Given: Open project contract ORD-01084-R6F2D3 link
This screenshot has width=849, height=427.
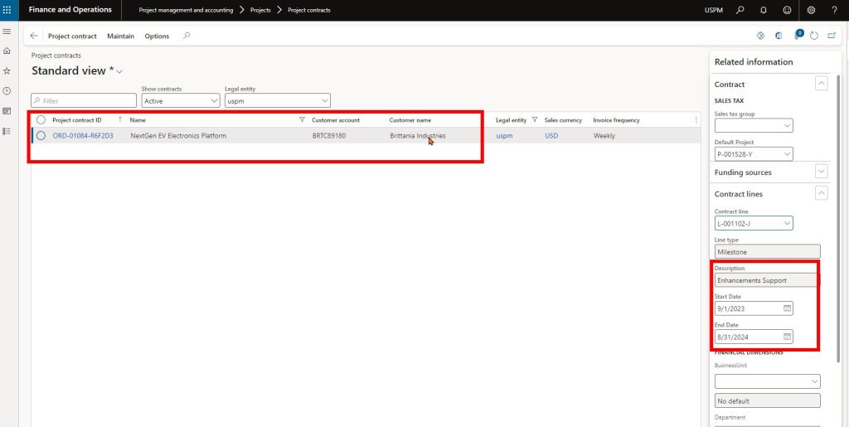Looking at the screenshot, I should (x=83, y=136).
